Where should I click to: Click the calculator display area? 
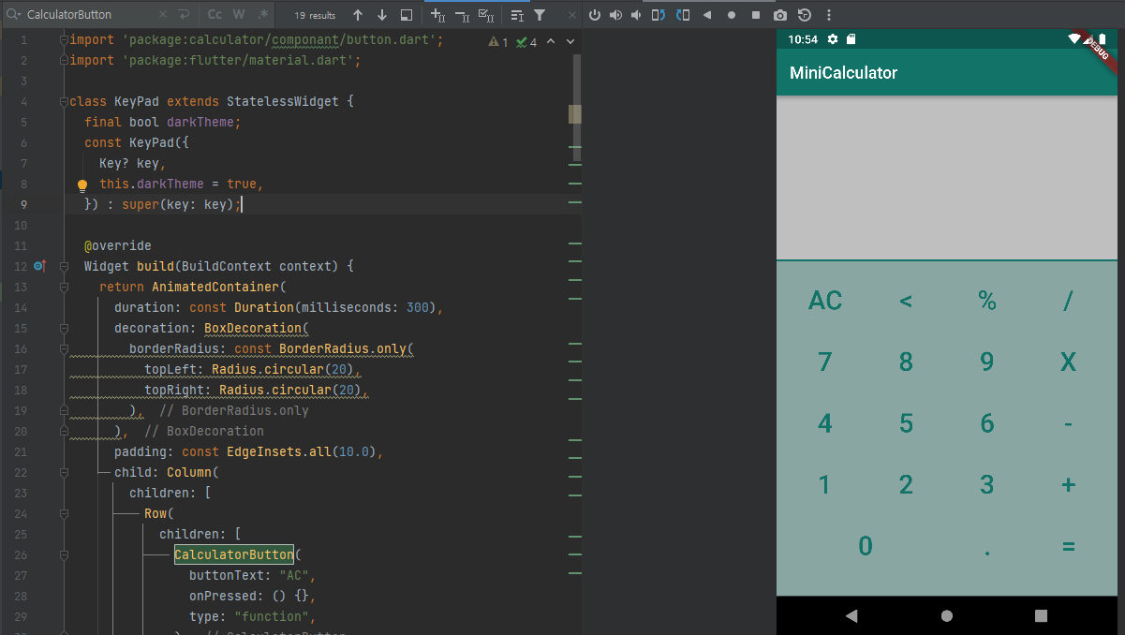pyautogui.click(x=947, y=177)
